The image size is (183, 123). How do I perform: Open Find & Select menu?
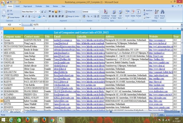(162, 14)
